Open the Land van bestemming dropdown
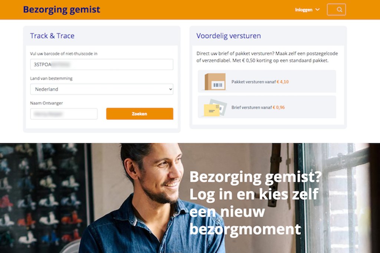The width and height of the screenshot is (380, 253). (102, 89)
